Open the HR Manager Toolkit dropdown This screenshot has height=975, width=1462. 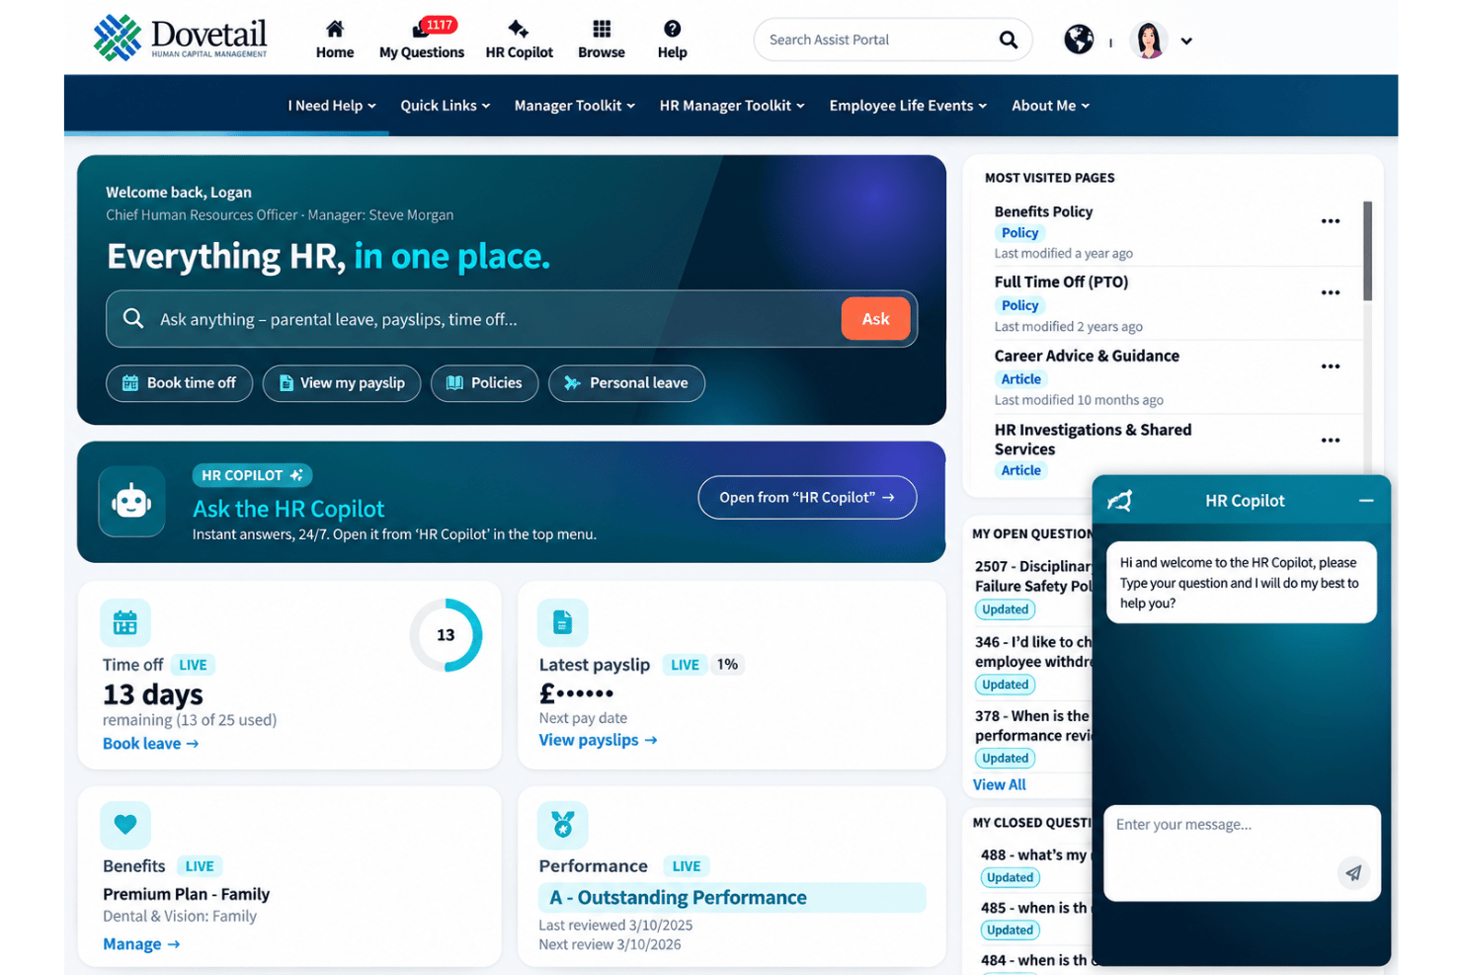[732, 106]
